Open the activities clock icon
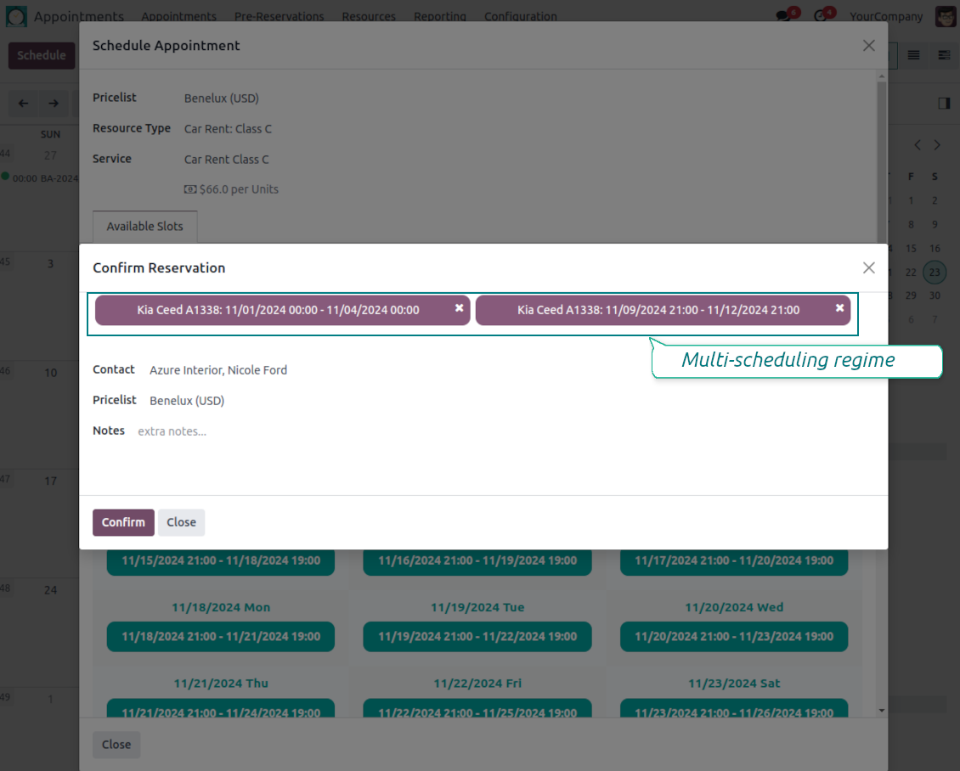Viewport: 960px width, 771px height. coord(820,16)
